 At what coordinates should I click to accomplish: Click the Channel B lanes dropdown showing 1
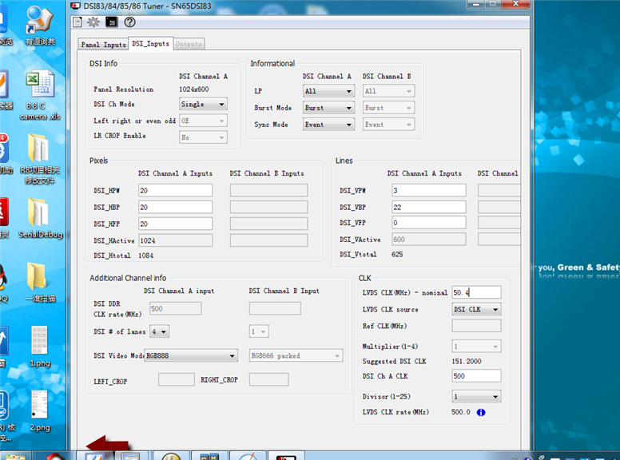[x=259, y=331]
